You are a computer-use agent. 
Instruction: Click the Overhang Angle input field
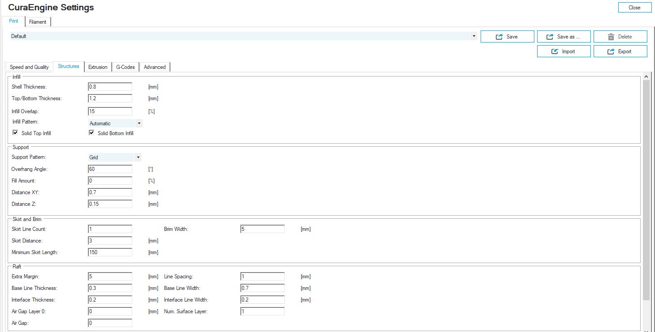pyautogui.click(x=110, y=169)
